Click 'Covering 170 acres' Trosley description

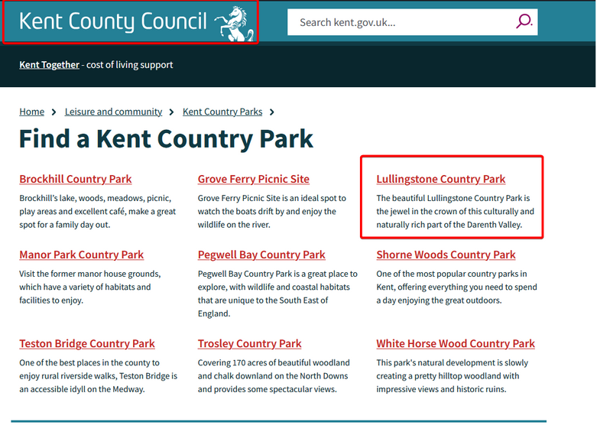click(274, 376)
